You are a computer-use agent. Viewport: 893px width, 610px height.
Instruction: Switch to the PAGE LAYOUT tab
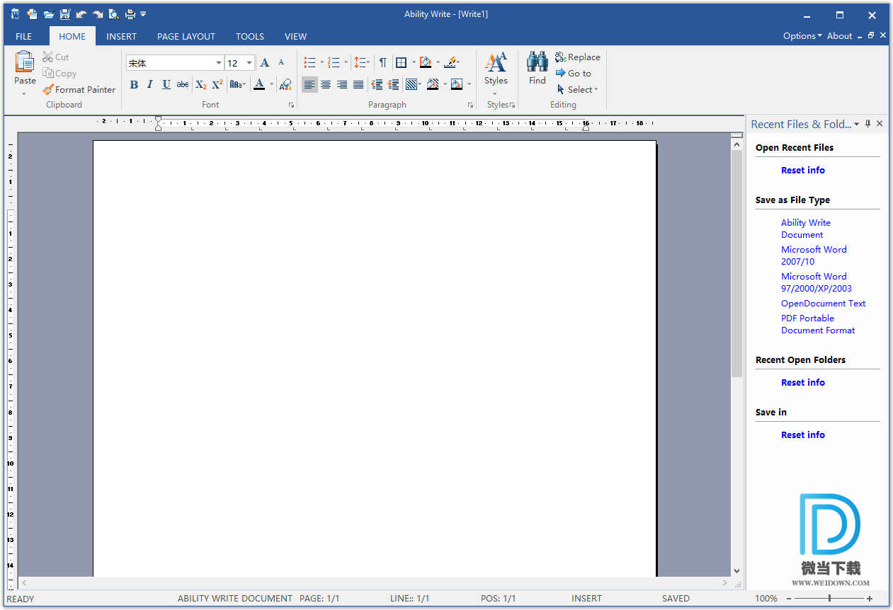pyautogui.click(x=186, y=36)
